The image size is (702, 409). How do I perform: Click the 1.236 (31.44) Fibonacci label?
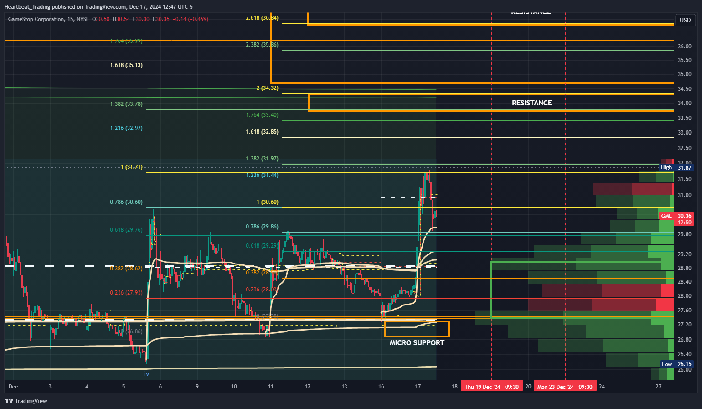coord(262,175)
